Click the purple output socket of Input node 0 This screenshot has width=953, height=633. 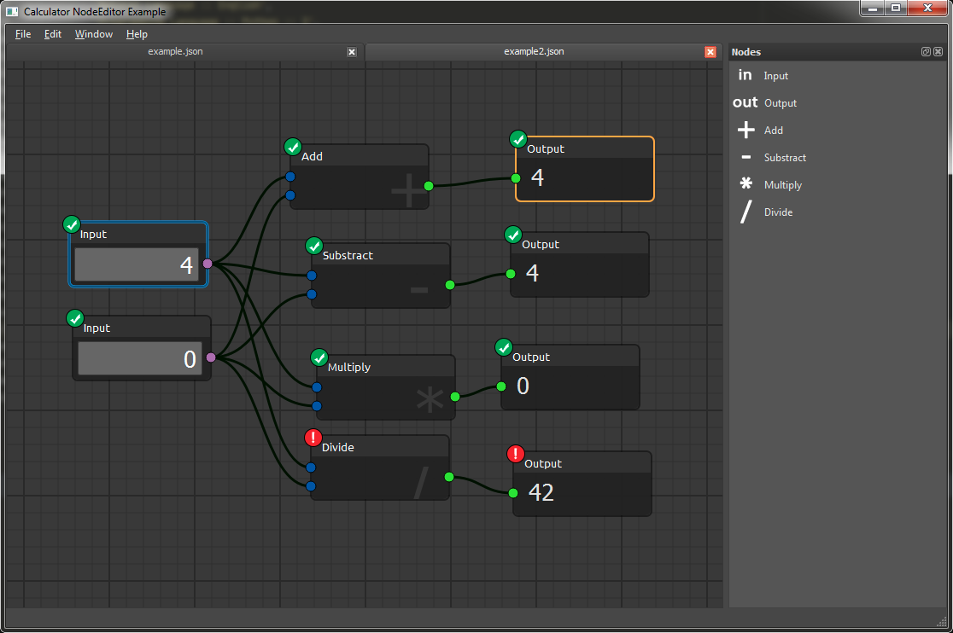(211, 357)
